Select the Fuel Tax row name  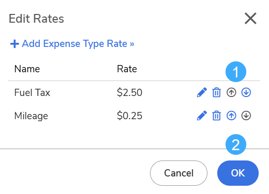click(32, 92)
